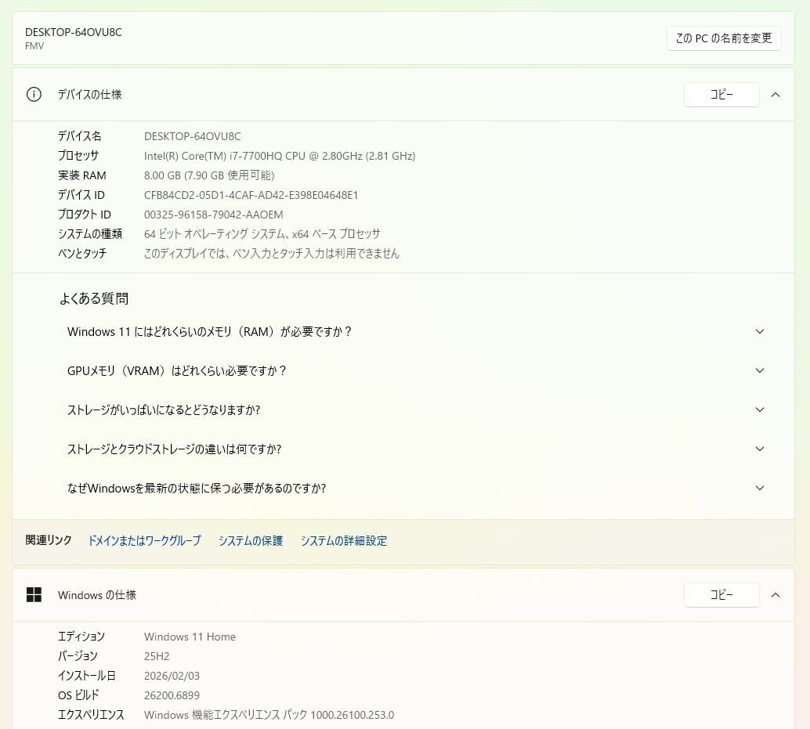The image size is (810, 729).
Task: Click この PC の名前を変更 button
Action: click(724, 38)
